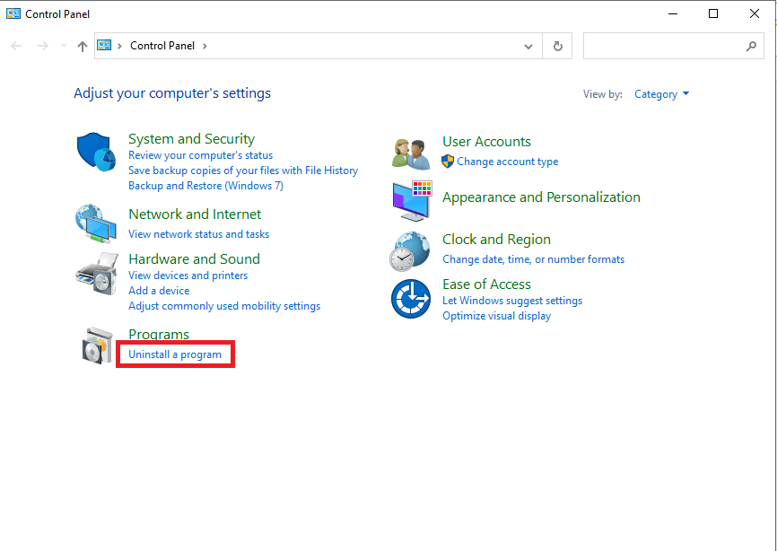Open the Network and Internet globe icon

[95, 223]
